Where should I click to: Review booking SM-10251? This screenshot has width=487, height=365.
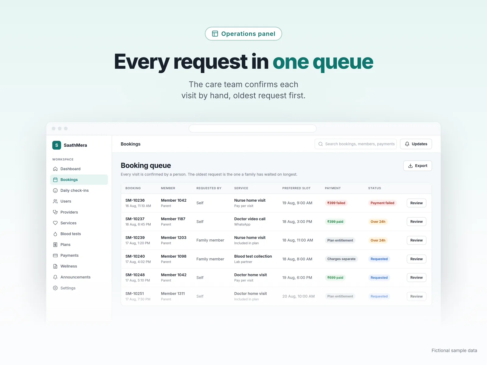[x=416, y=296]
